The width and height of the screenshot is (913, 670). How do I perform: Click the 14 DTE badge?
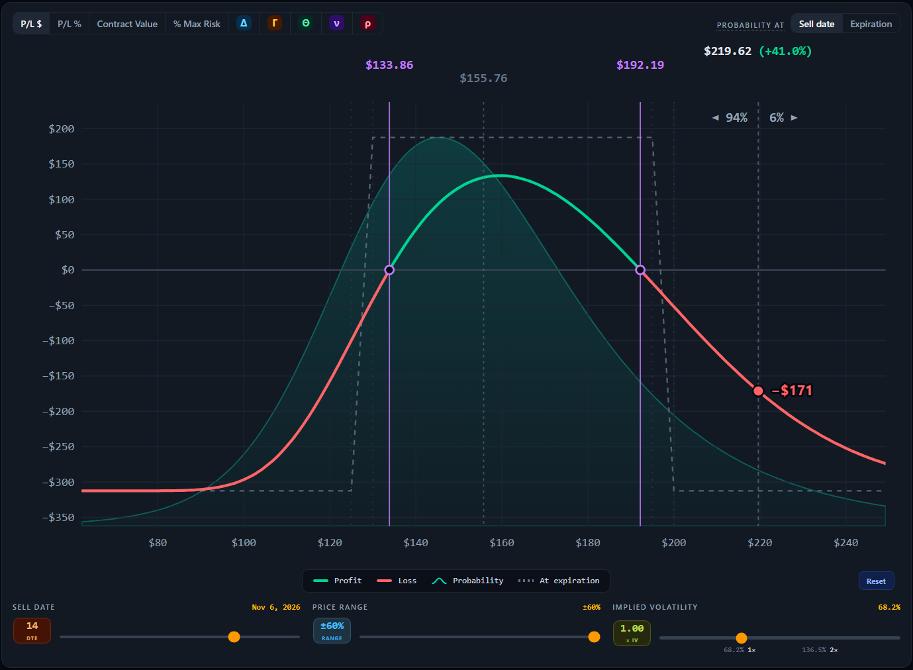[32, 630]
